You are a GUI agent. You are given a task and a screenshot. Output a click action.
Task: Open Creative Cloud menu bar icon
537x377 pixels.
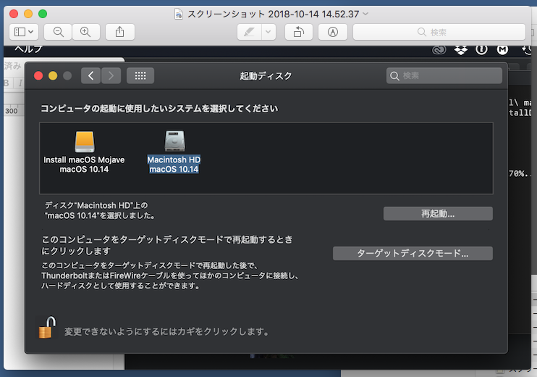point(439,50)
